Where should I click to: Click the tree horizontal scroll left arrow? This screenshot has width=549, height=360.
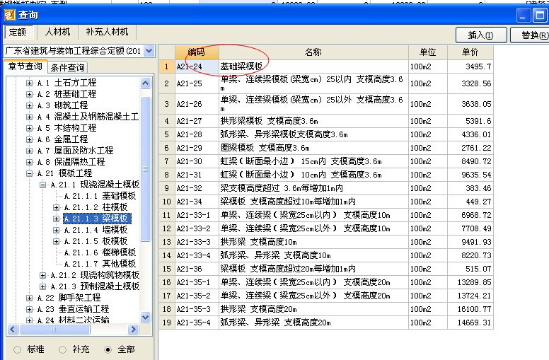[x=13, y=329]
